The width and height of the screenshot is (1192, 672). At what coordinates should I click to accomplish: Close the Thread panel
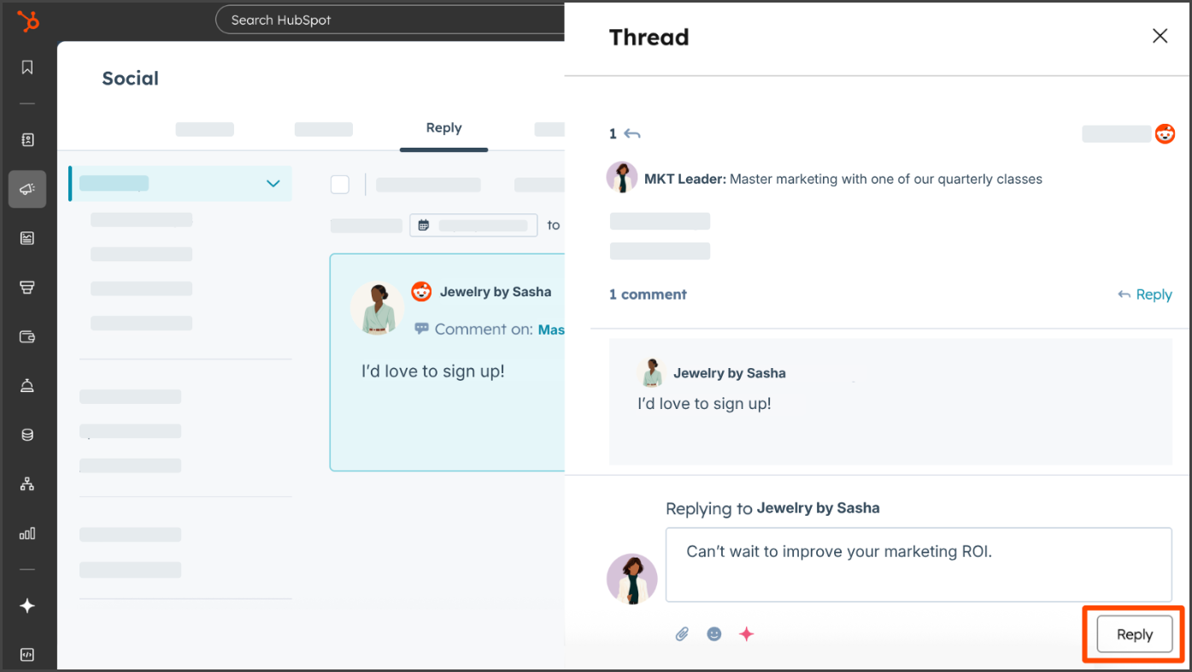[1160, 36]
